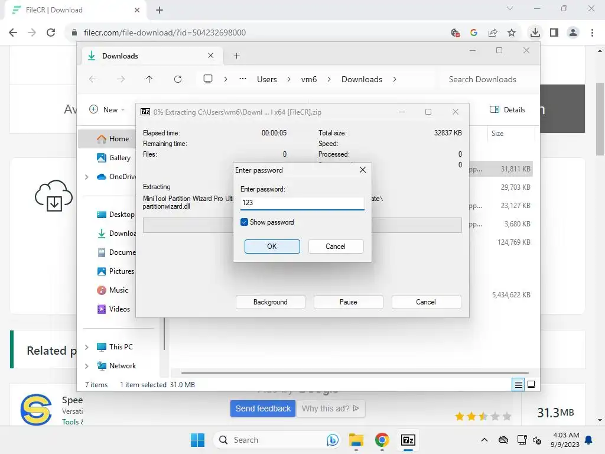Viewport: 605px width, 454px height.
Task: Switch to details list view icon
Action: point(518,384)
